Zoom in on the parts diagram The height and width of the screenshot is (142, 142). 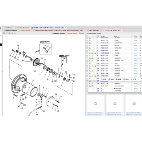12,34
